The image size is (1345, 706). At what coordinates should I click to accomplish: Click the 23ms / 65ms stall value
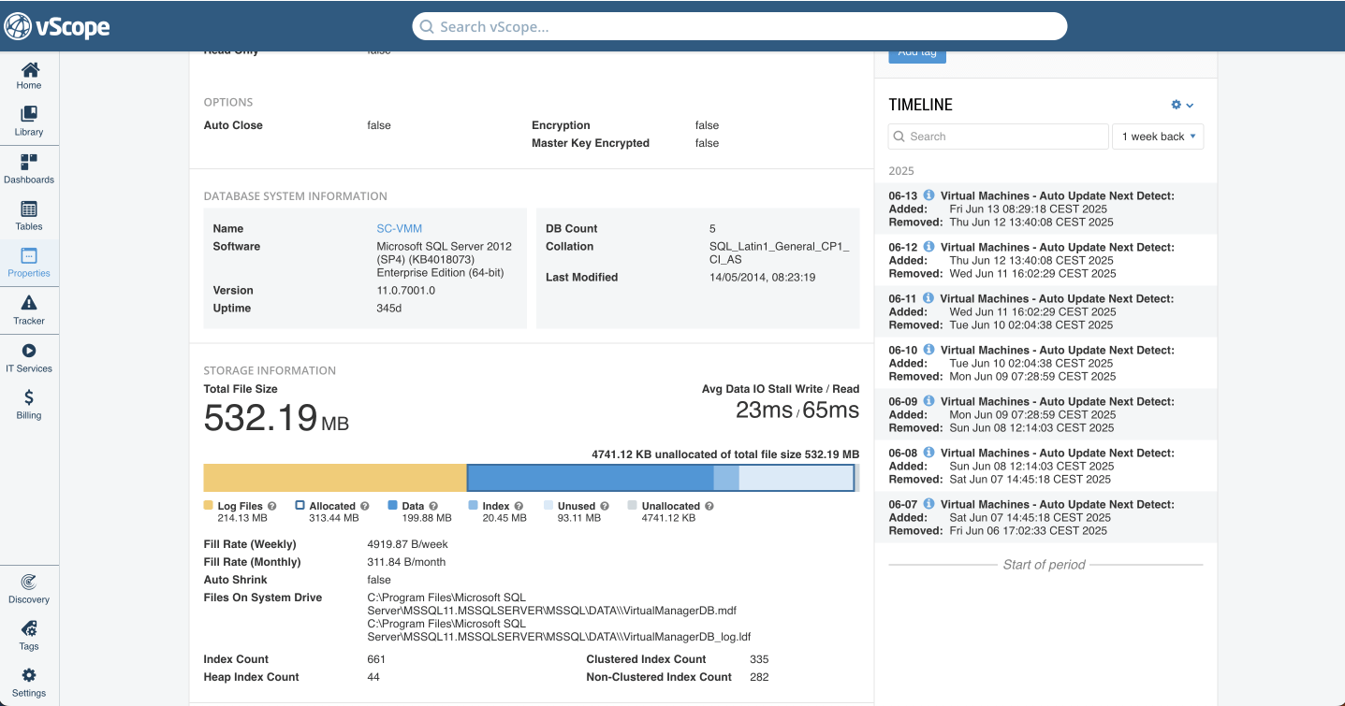(x=797, y=410)
